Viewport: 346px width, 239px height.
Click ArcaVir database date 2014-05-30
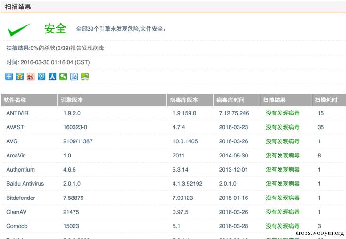[233, 156]
